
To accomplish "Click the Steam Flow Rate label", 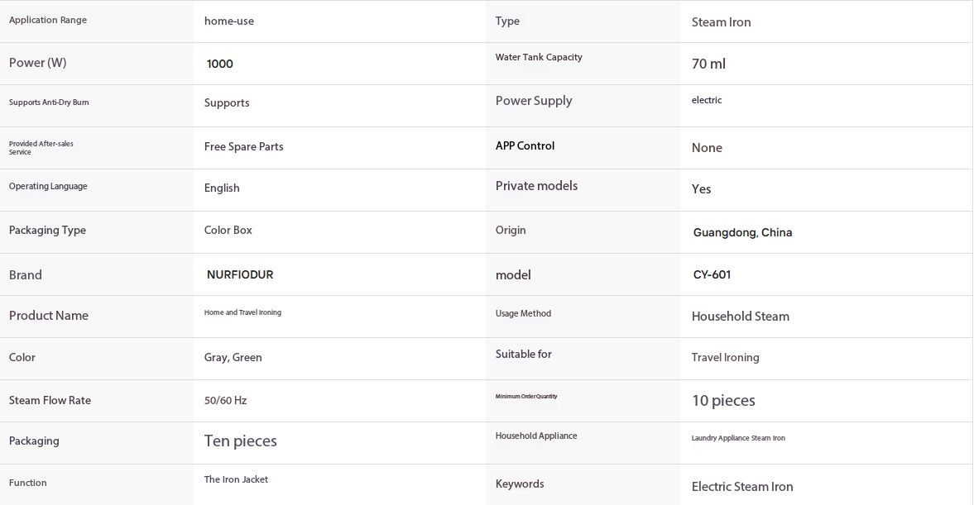I will coord(50,400).
